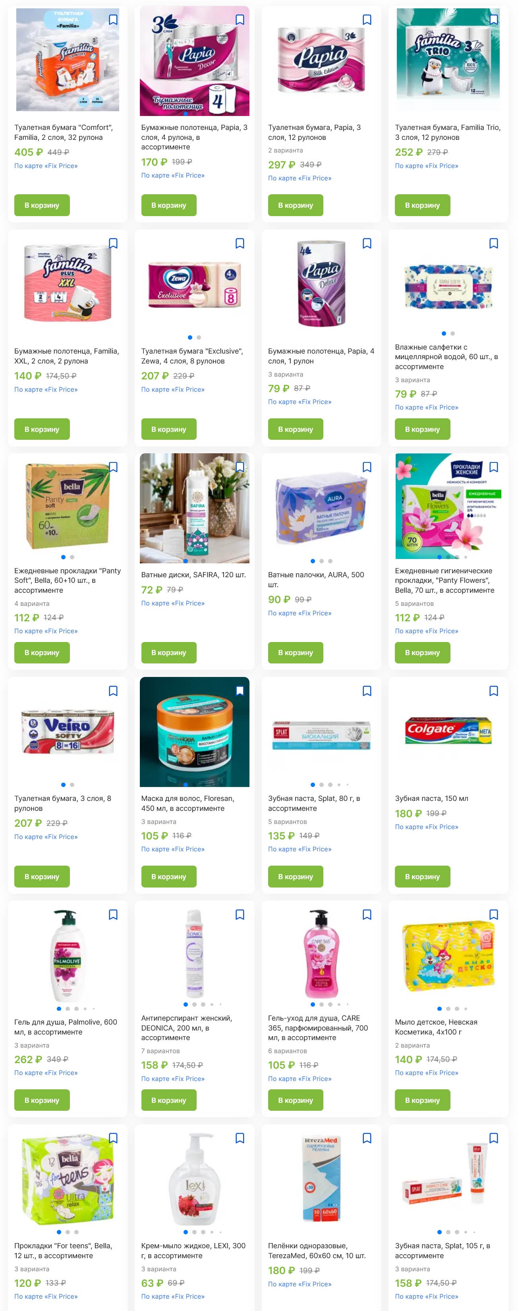Bookmark the TerezaMed disposable pads

click(x=367, y=1139)
